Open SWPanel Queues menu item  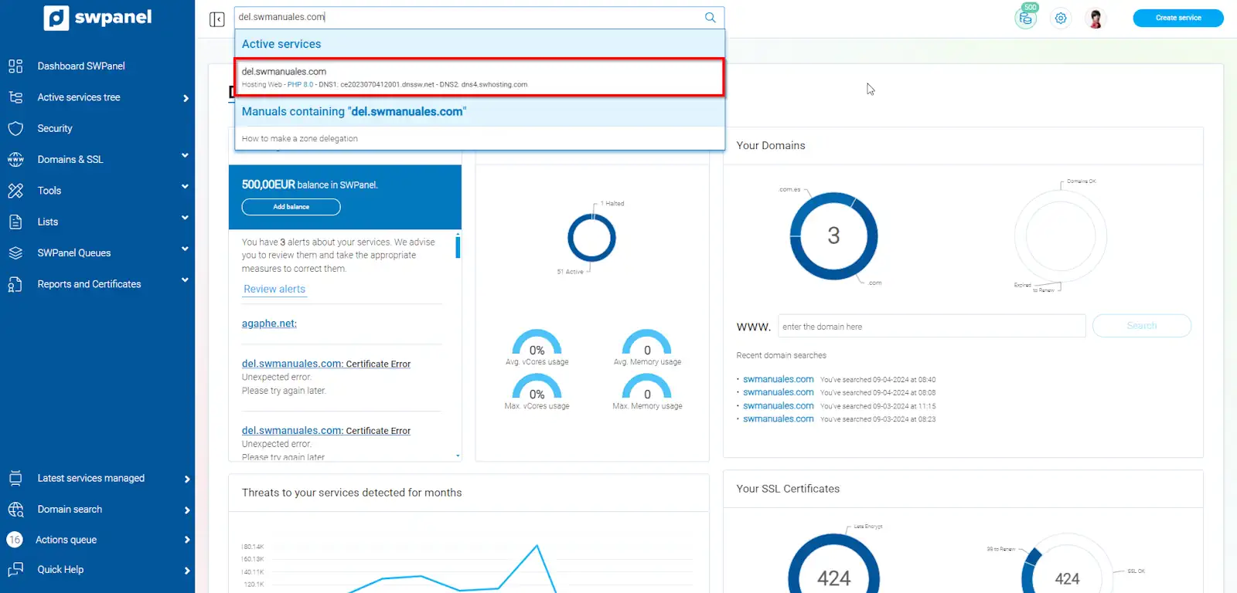(74, 252)
